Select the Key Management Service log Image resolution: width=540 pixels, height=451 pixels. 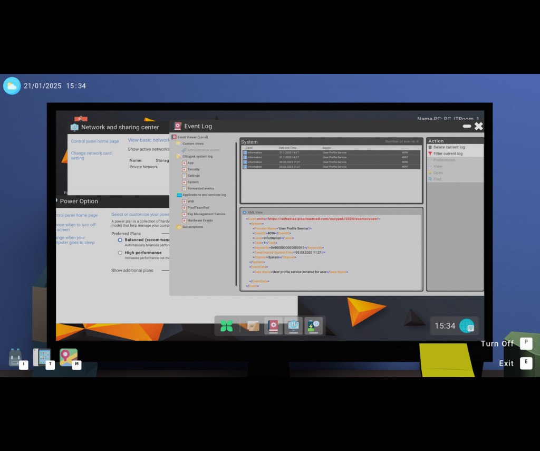point(206,214)
